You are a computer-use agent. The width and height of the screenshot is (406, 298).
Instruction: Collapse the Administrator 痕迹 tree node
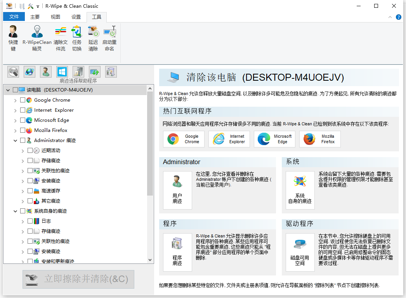point(15,140)
